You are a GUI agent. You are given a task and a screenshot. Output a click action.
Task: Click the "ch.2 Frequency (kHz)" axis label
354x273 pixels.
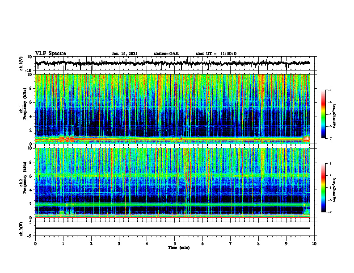point(23,178)
